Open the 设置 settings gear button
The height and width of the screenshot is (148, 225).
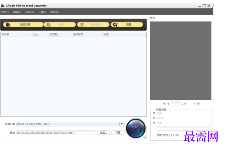coord(127,25)
